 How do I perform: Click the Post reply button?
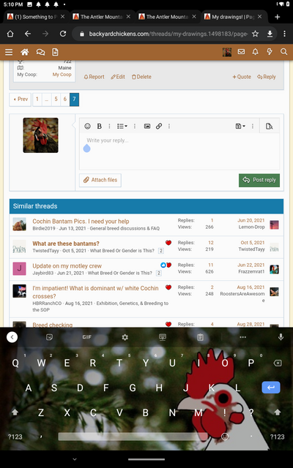coord(259,180)
